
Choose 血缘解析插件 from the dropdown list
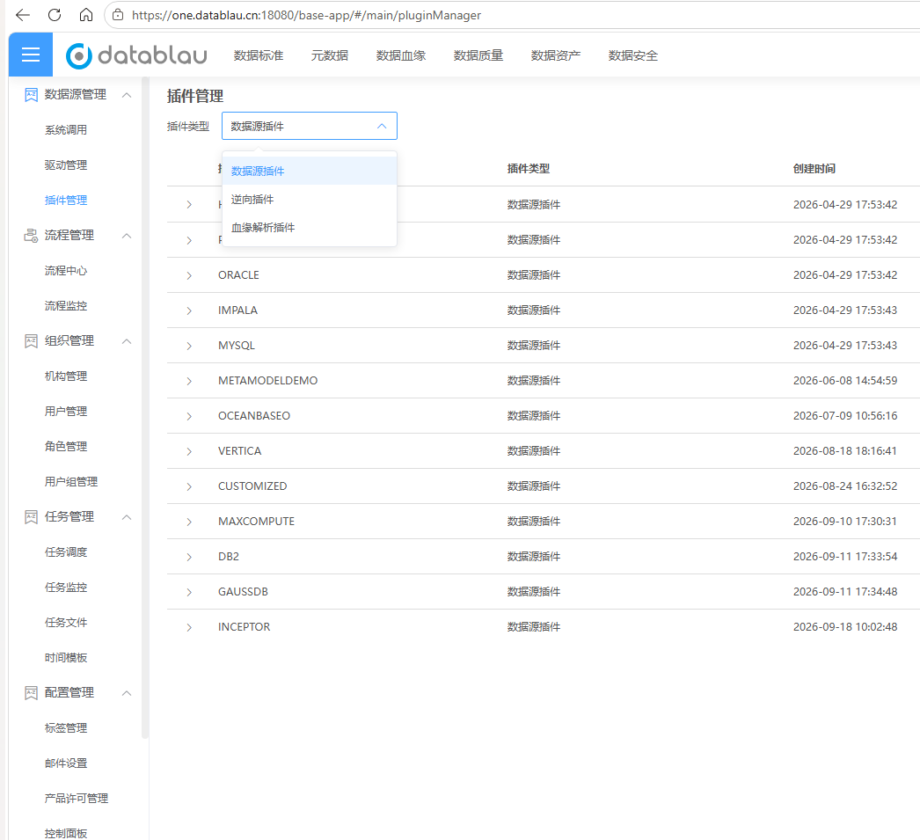coord(310,228)
